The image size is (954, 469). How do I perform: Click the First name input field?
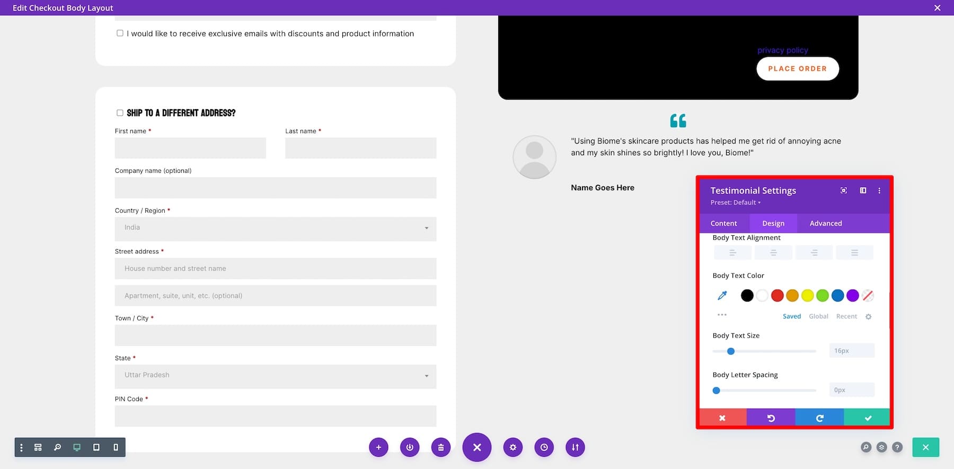pos(190,148)
